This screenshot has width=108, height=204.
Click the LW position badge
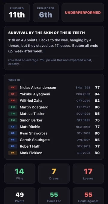[13, 88]
